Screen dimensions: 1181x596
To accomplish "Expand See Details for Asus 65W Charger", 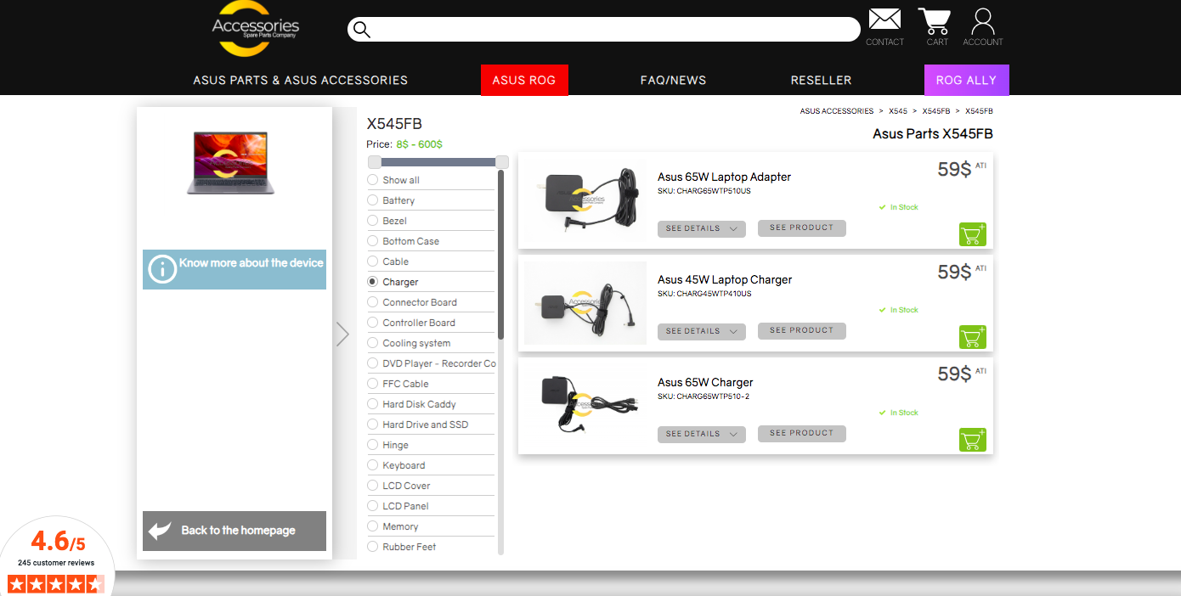I will (x=702, y=434).
